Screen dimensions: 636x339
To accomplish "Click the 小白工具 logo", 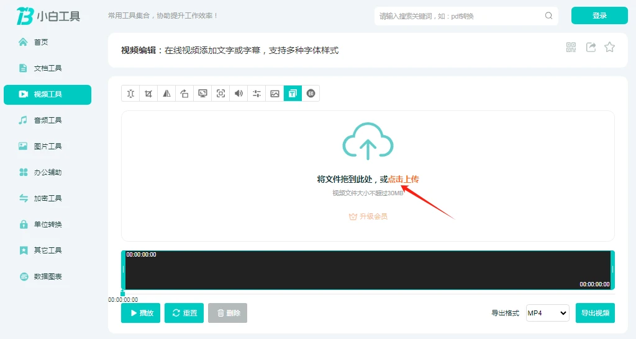I will [48, 16].
